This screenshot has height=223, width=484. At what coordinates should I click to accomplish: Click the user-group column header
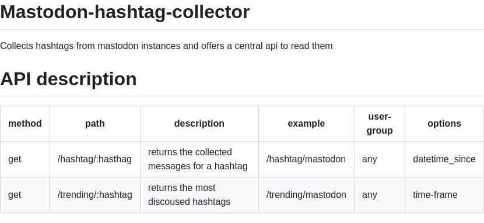[380, 124]
